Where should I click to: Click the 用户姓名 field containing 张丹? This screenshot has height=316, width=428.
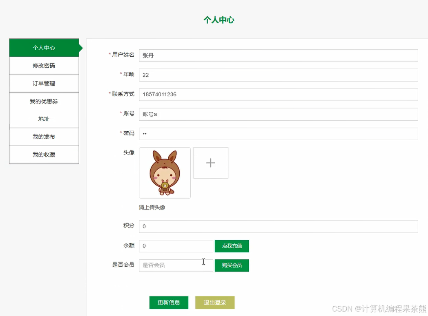coord(279,55)
